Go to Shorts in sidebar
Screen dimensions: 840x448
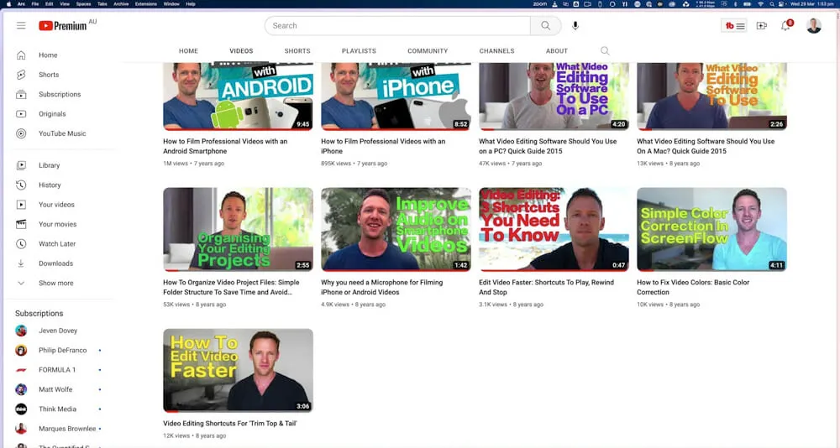(49, 75)
